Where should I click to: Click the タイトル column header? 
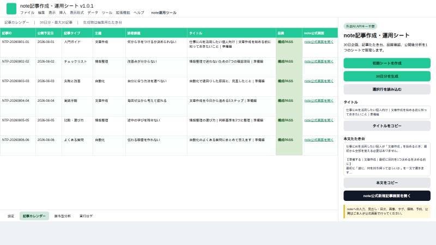231,33
